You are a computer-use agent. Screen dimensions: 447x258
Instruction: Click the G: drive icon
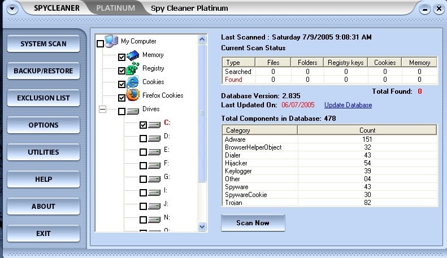(x=154, y=179)
